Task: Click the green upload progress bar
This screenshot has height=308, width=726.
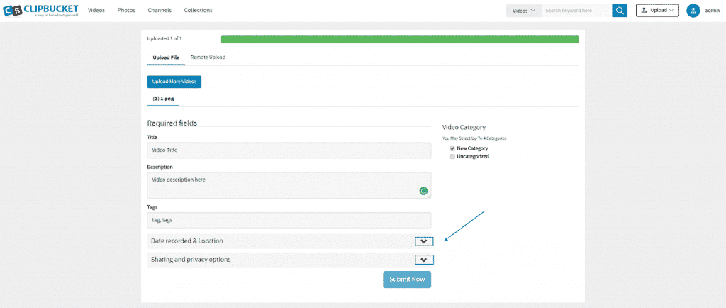Action: click(x=399, y=40)
